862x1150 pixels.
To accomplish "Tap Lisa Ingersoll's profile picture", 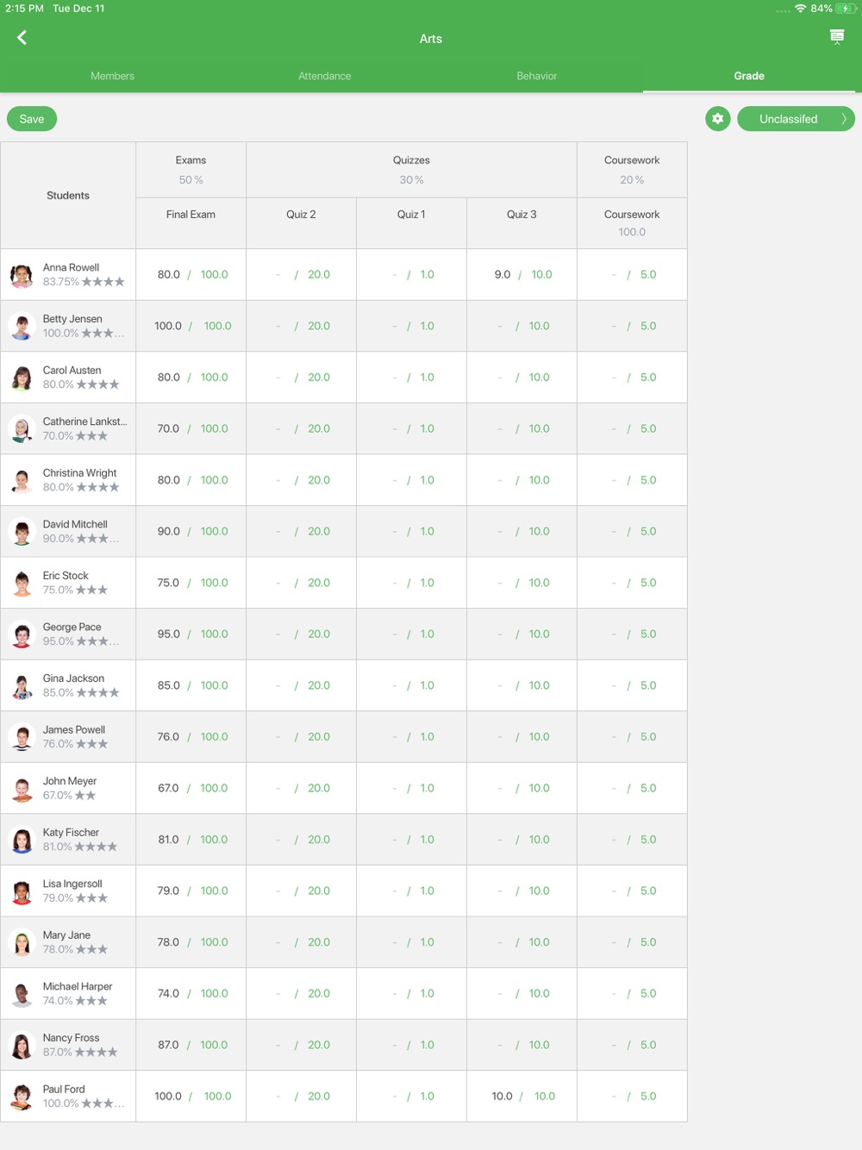I will [x=22, y=891].
